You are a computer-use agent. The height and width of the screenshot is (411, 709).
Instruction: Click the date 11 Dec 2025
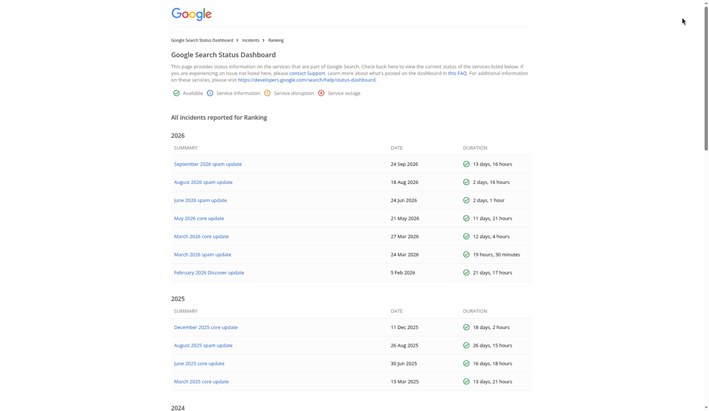(404, 327)
